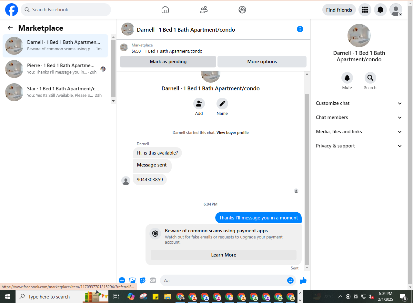This screenshot has height=303, width=413.
Task: Send a thumbs up like
Action: point(303,280)
